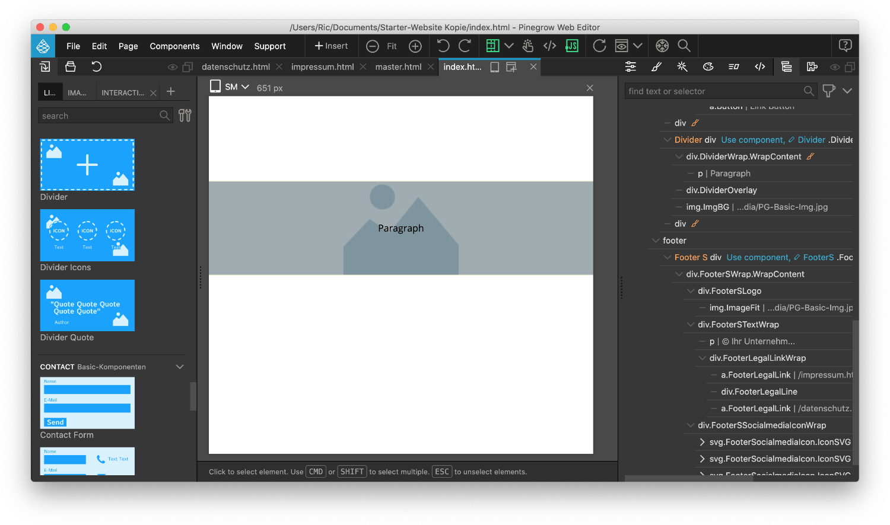Open the Page menu
This screenshot has width=890, height=525.
(128, 46)
